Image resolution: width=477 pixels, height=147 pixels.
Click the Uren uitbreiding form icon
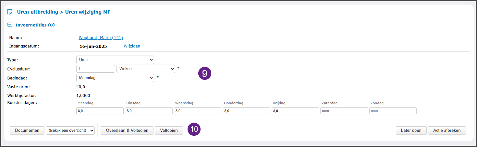10,12
